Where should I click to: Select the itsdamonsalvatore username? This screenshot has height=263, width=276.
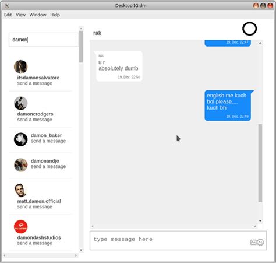(38, 78)
